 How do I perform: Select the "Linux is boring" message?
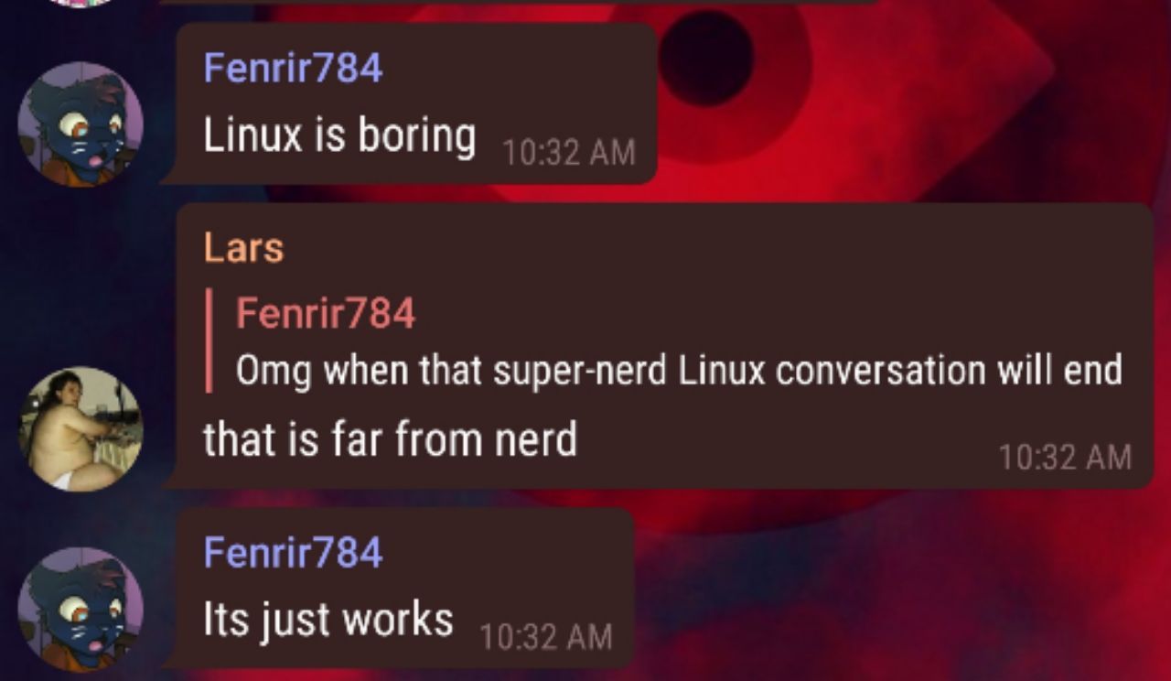[x=339, y=136]
